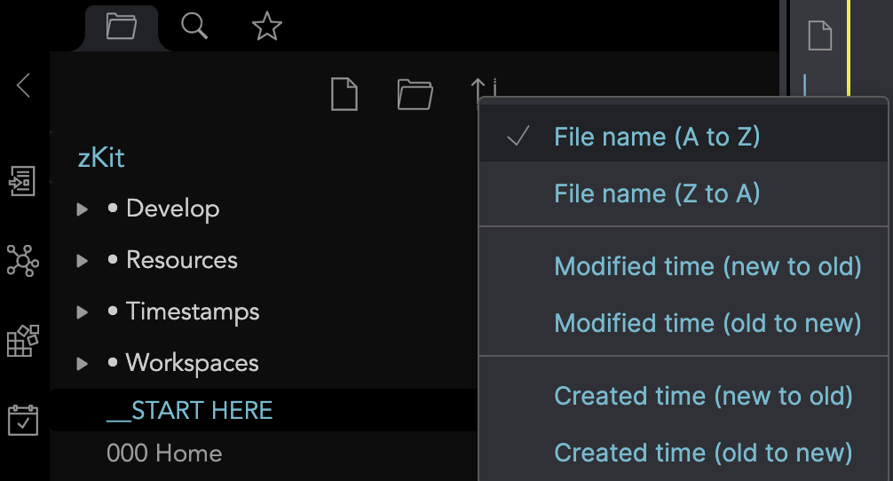
Task: Collapse the left sidebar with chevron
Action: pos(24,86)
